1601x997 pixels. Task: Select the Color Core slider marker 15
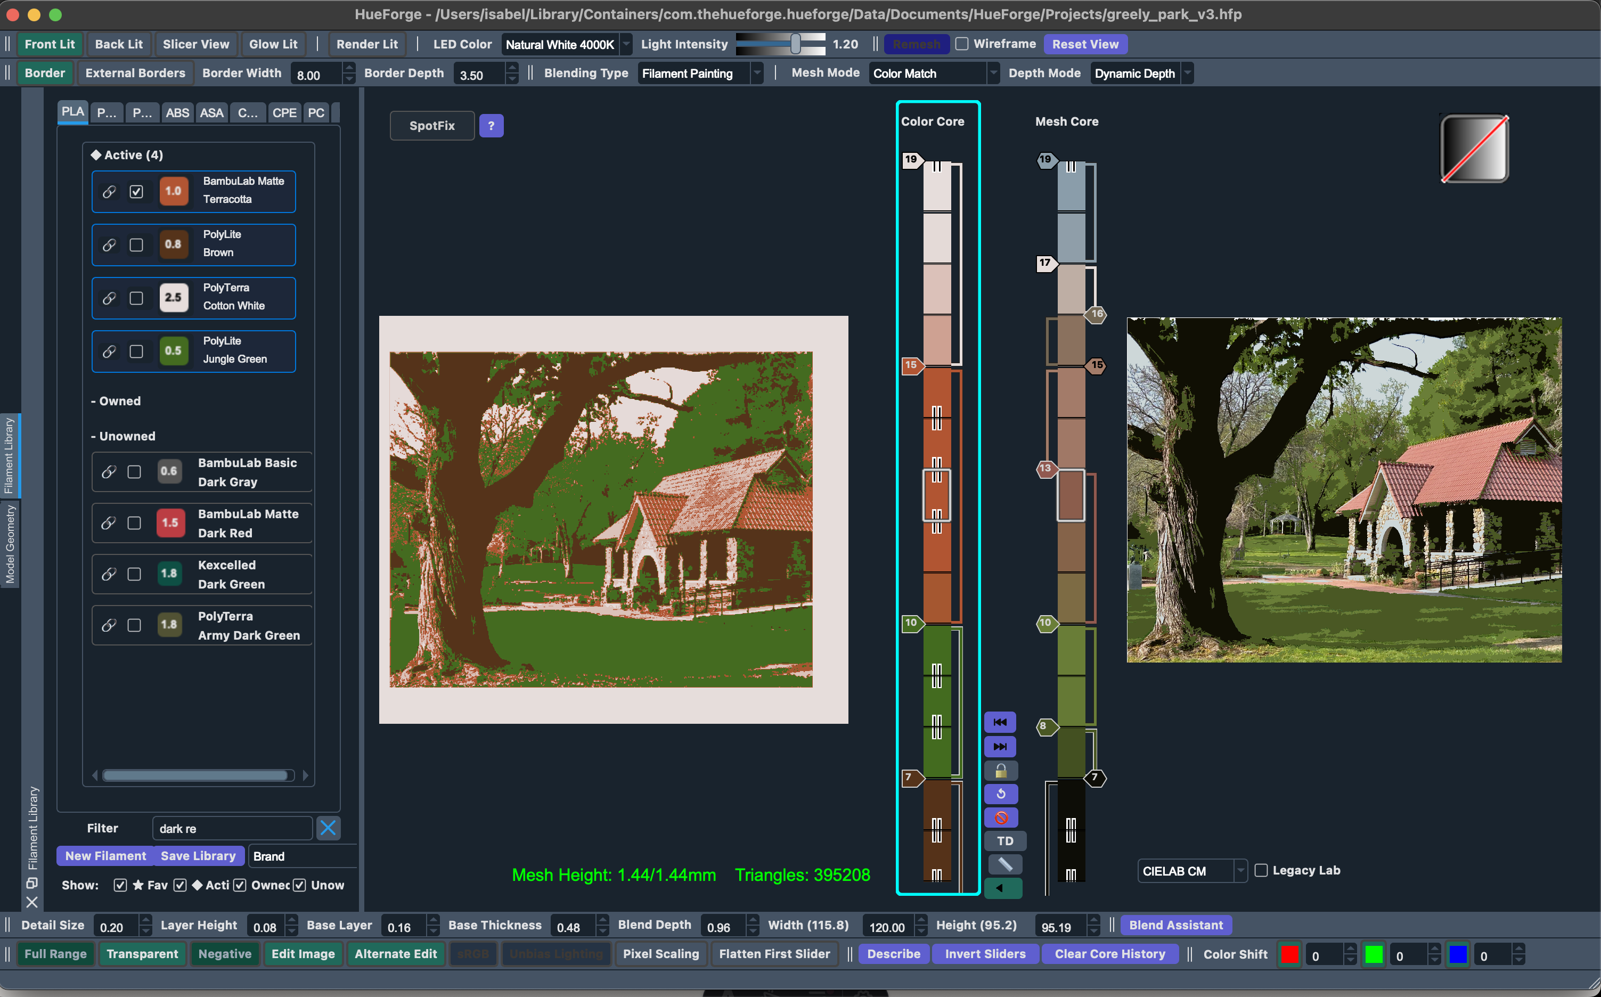click(912, 365)
